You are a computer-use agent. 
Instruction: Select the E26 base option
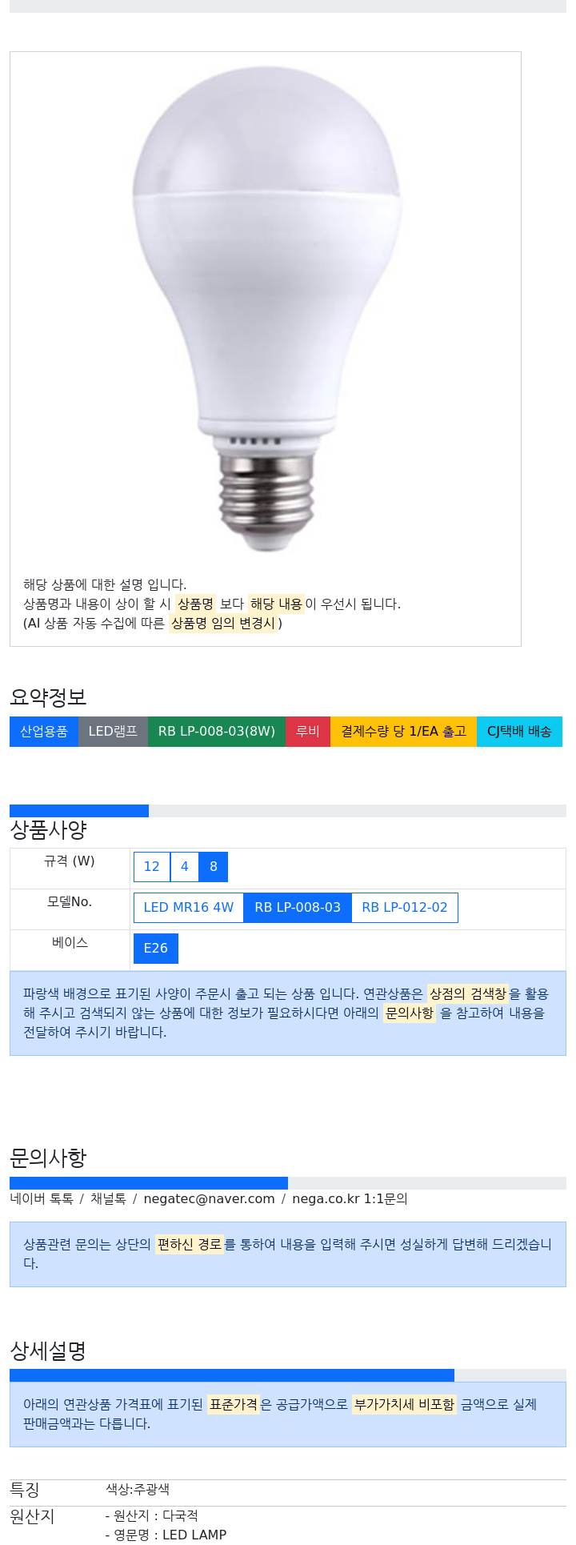click(x=156, y=949)
